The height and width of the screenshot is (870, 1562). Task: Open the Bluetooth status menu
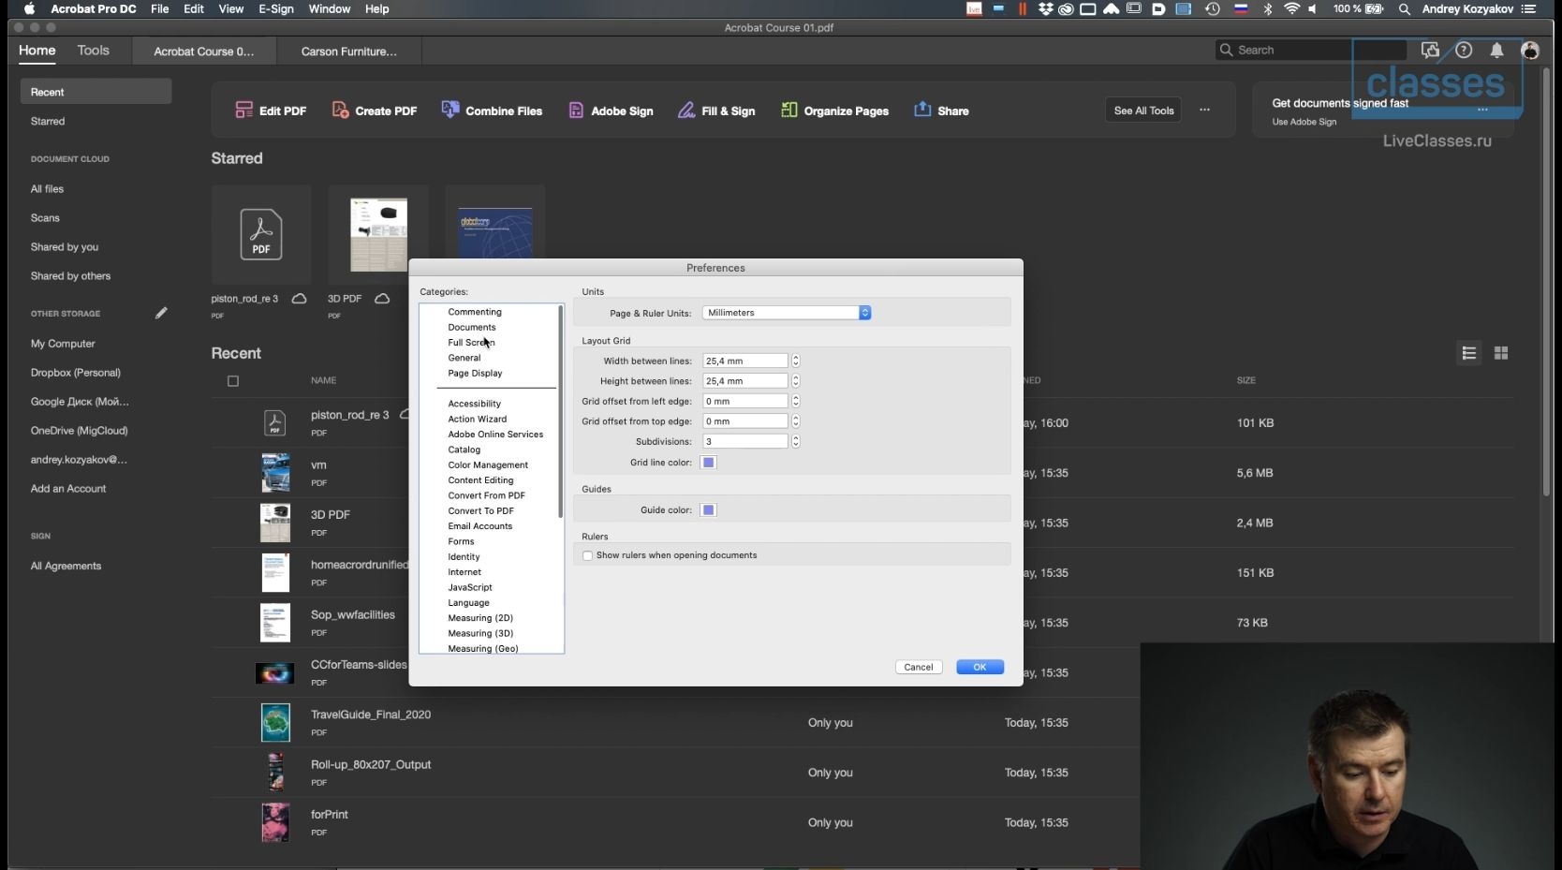coord(1268,9)
